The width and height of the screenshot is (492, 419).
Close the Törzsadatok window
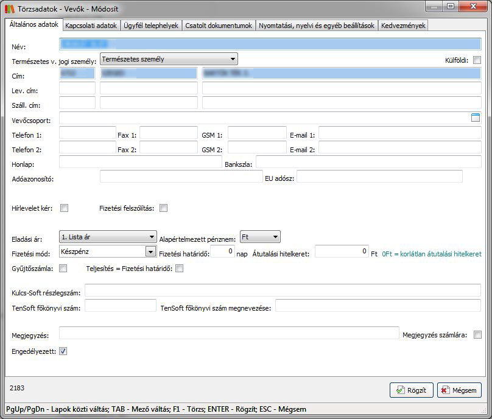[x=470, y=6]
